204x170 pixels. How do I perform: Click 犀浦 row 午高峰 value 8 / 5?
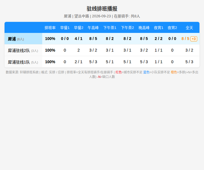(93, 39)
